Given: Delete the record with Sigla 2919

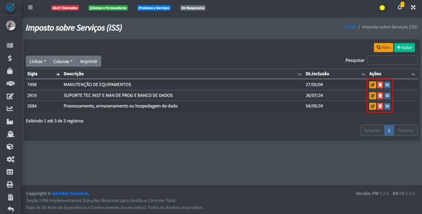Looking at the screenshot, I should pos(380,96).
